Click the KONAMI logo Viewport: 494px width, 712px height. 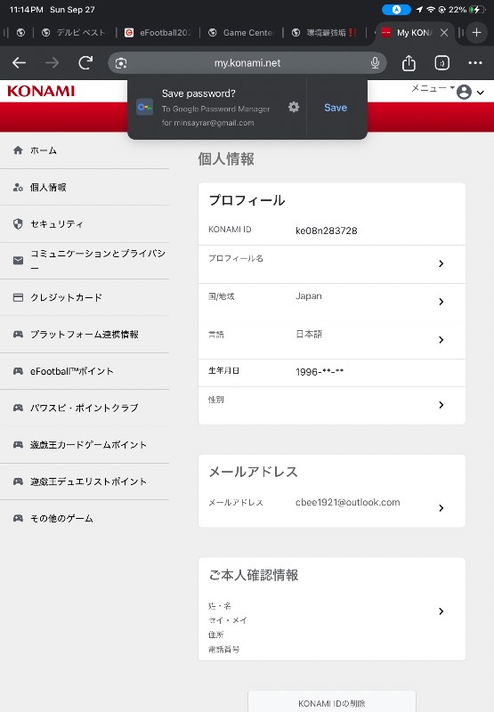click(41, 91)
